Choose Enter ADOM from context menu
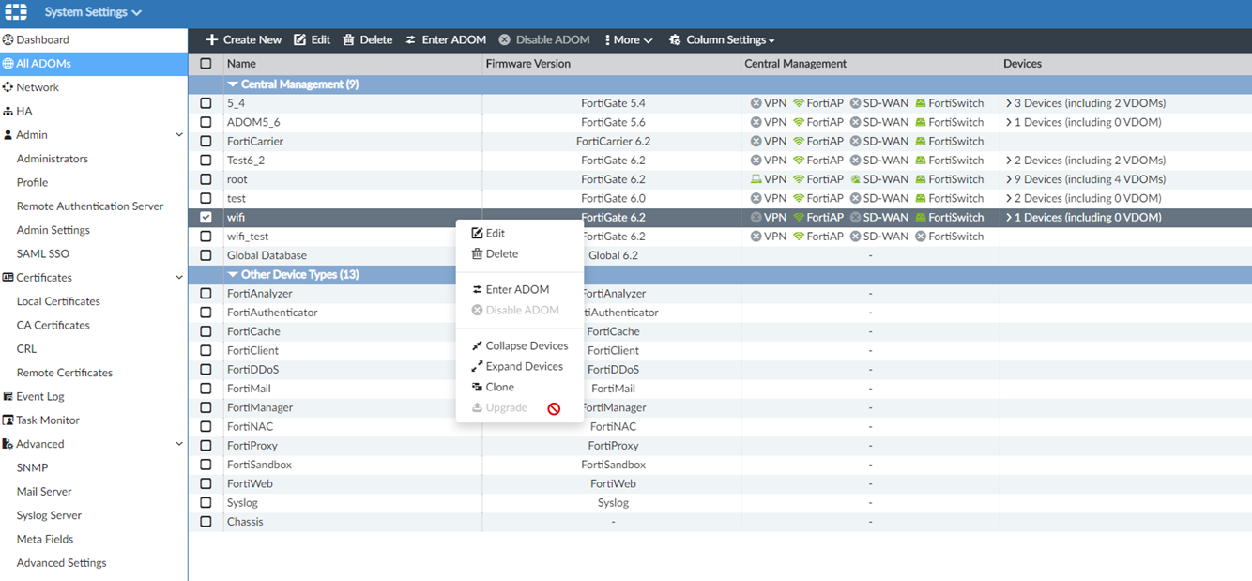Image resolution: width=1252 pixels, height=581 pixels. point(517,289)
